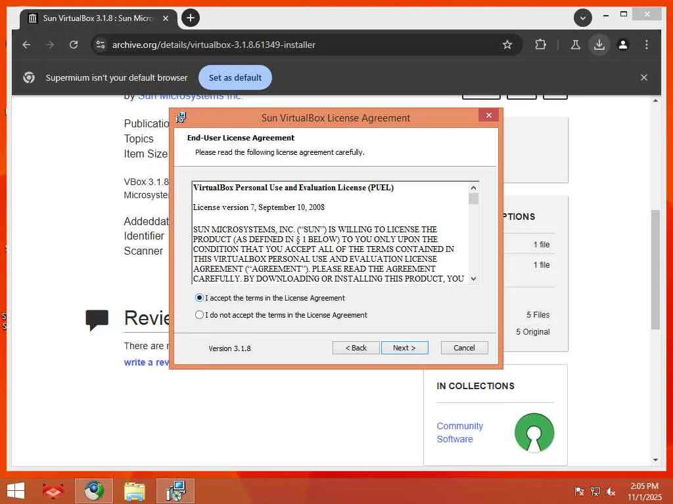Click the page vertical scrollbar thumb
673x504 pixels.
coord(655,270)
